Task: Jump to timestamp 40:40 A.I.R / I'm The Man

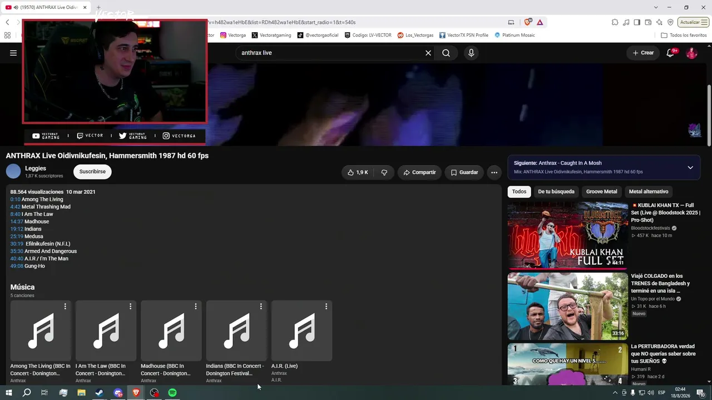Action: (x=17, y=258)
